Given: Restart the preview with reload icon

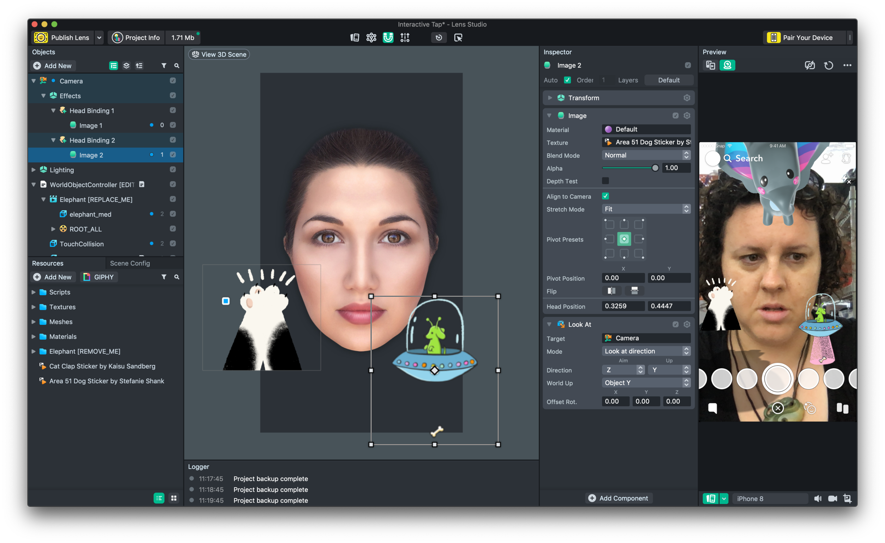Looking at the screenshot, I should tap(829, 65).
